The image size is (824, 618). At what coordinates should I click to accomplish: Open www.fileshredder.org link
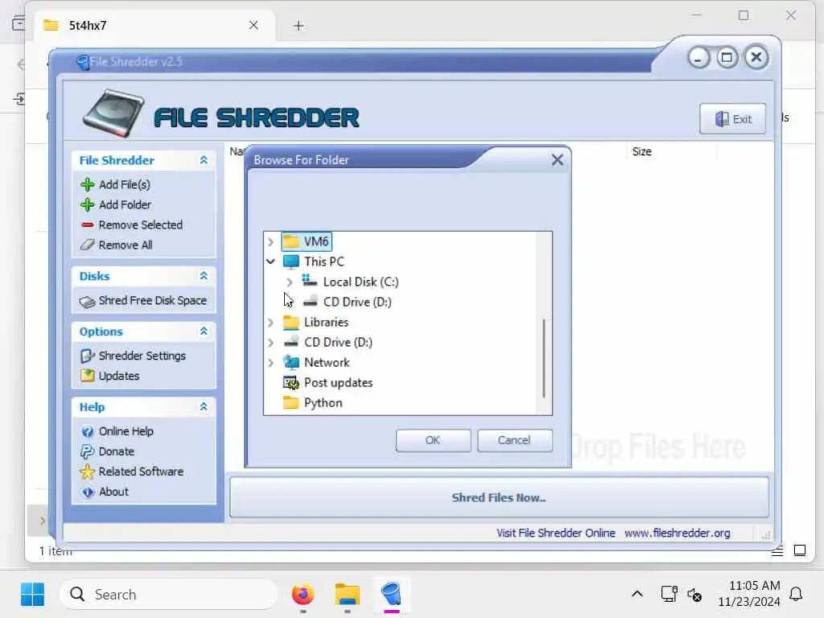tap(678, 533)
